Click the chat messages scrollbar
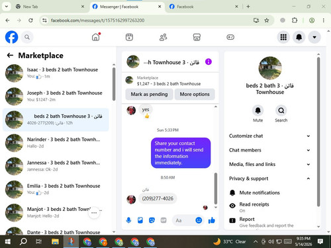 coord(216,188)
